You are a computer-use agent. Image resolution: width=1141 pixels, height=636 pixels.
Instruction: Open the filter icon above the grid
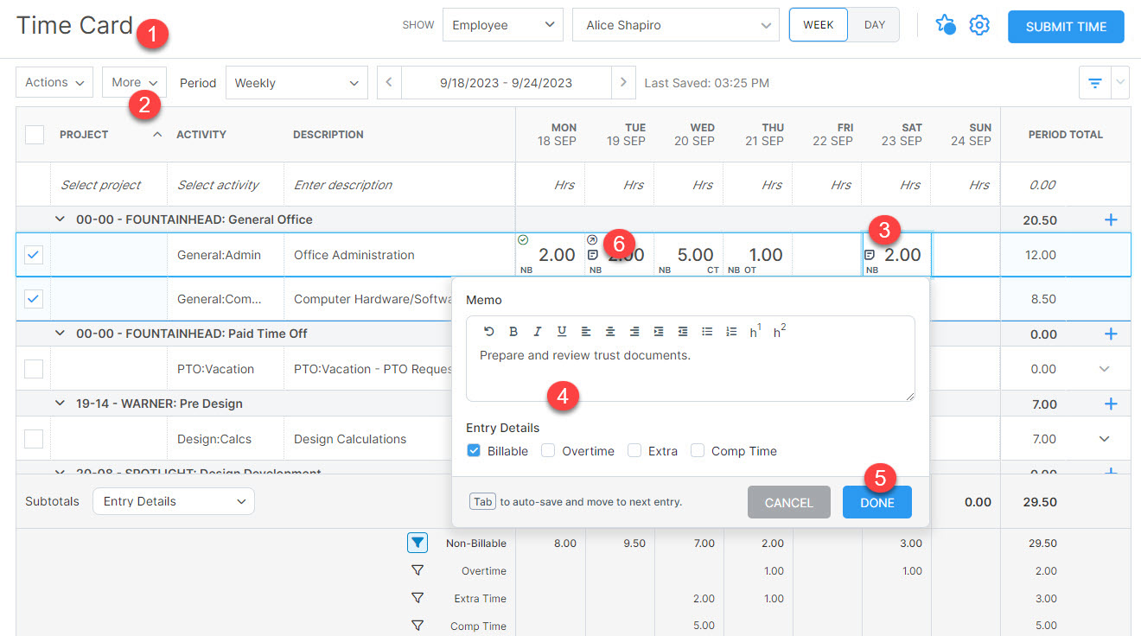1093,82
